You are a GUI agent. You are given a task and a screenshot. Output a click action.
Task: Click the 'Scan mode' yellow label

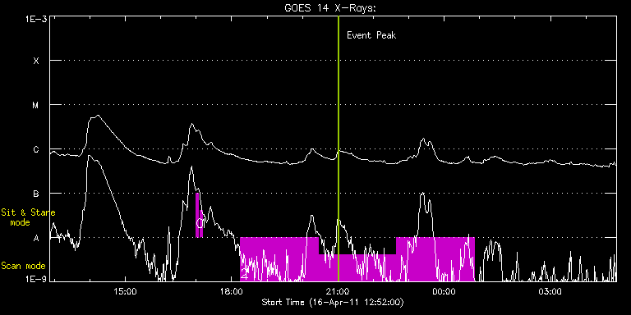(23, 266)
